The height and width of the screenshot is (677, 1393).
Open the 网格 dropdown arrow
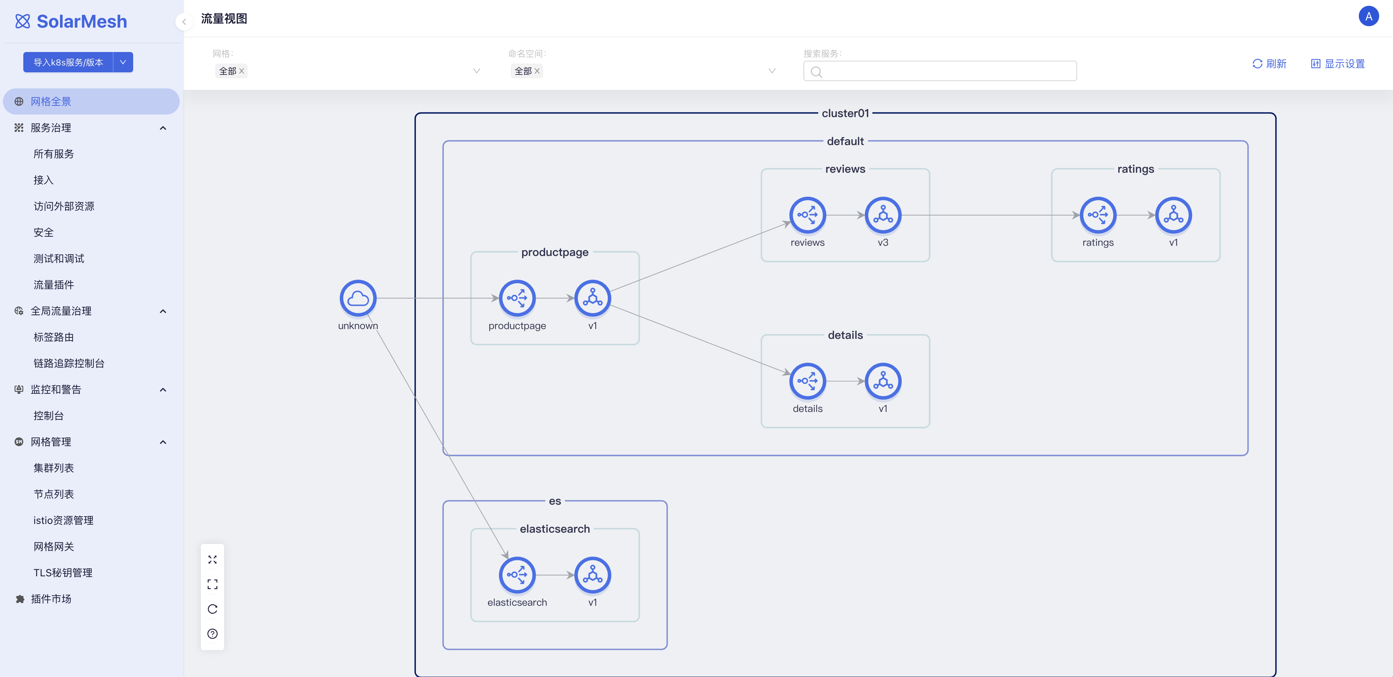pos(476,71)
